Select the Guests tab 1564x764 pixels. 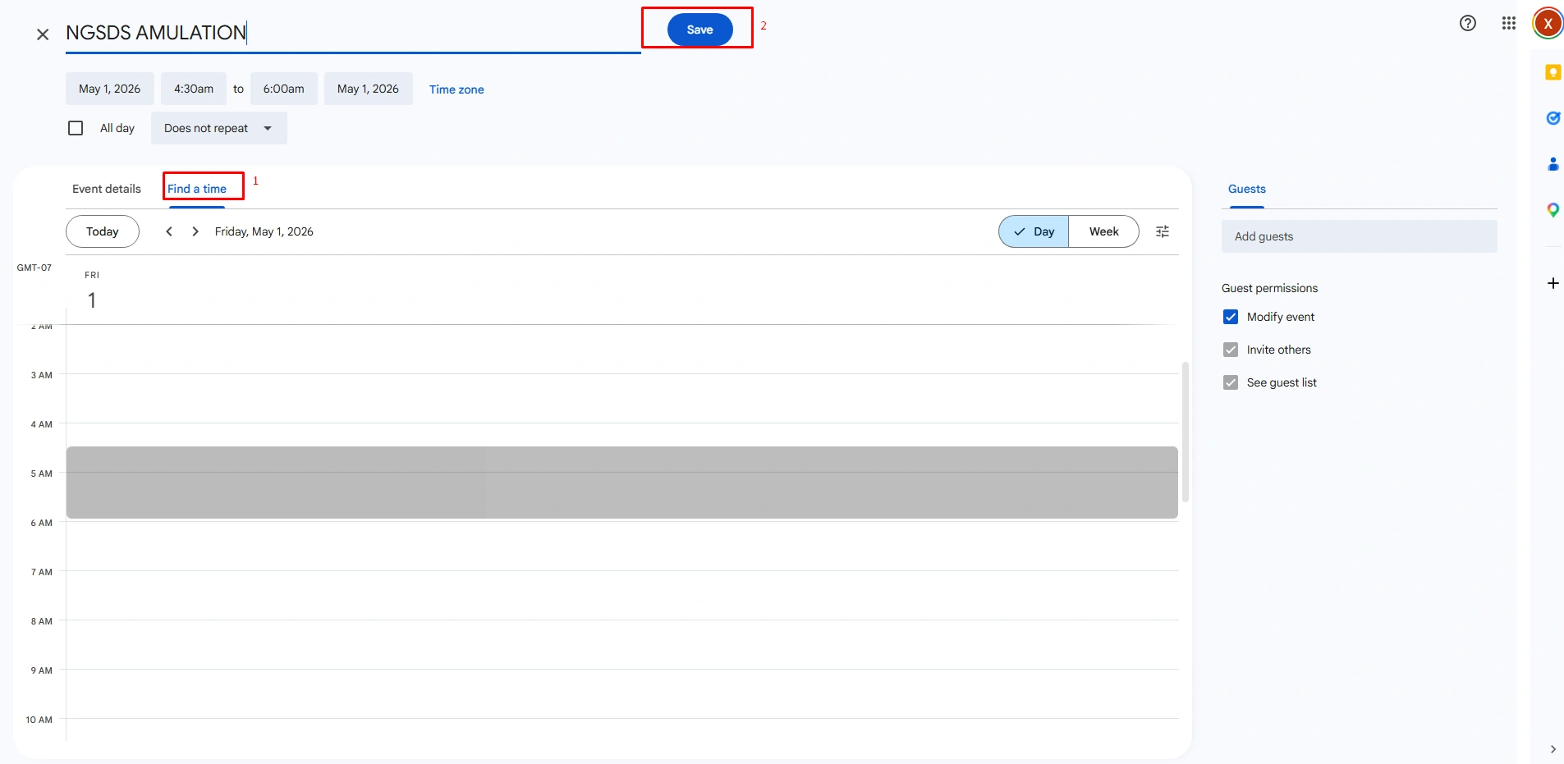1247,189
